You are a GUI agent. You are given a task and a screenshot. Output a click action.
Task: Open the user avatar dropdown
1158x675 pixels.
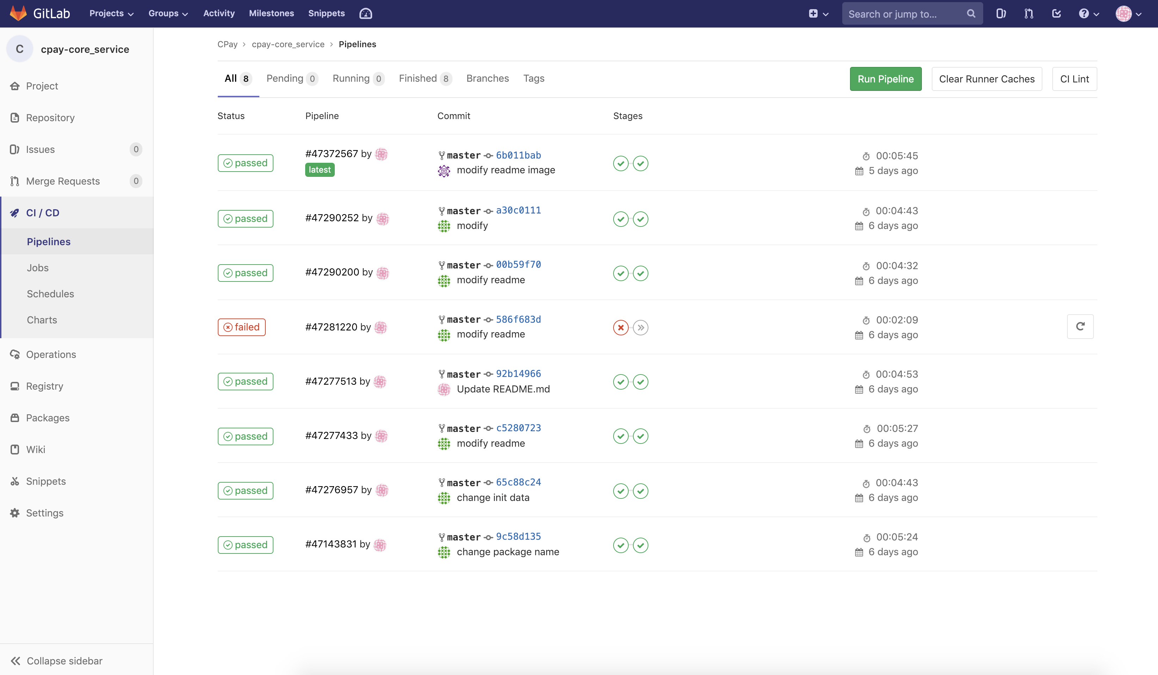coord(1128,14)
